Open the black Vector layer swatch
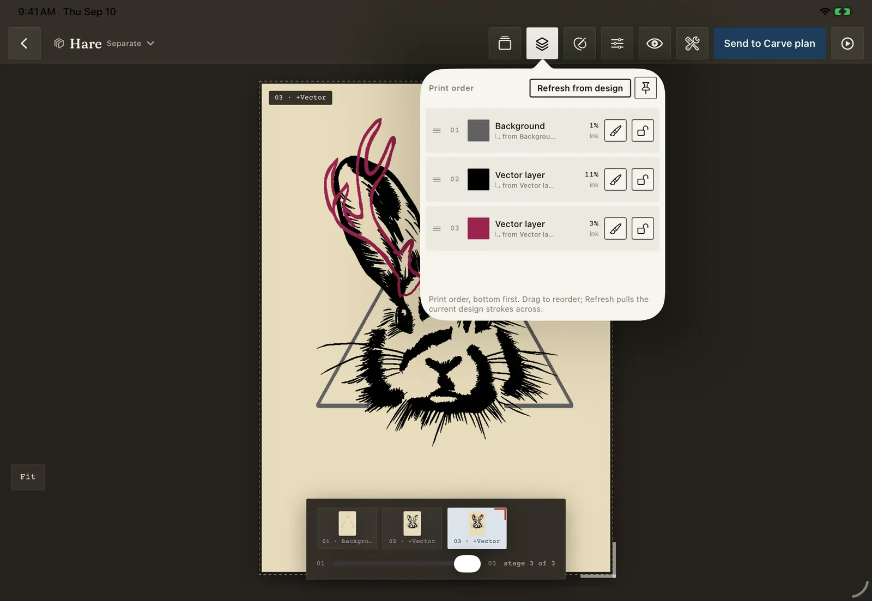Image resolution: width=872 pixels, height=601 pixels. tap(479, 180)
